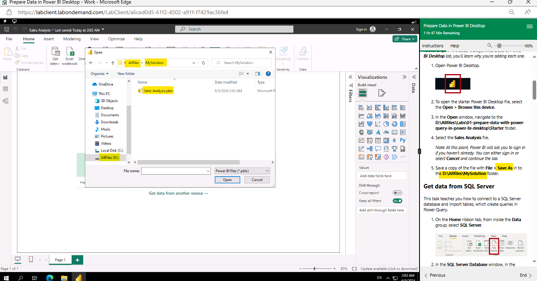Choose the Slicer visual
This screenshot has height=281, width=537.
tap(370, 141)
